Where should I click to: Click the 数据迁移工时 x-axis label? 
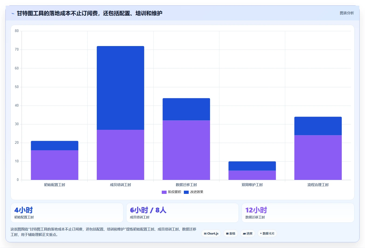coord(186,185)
